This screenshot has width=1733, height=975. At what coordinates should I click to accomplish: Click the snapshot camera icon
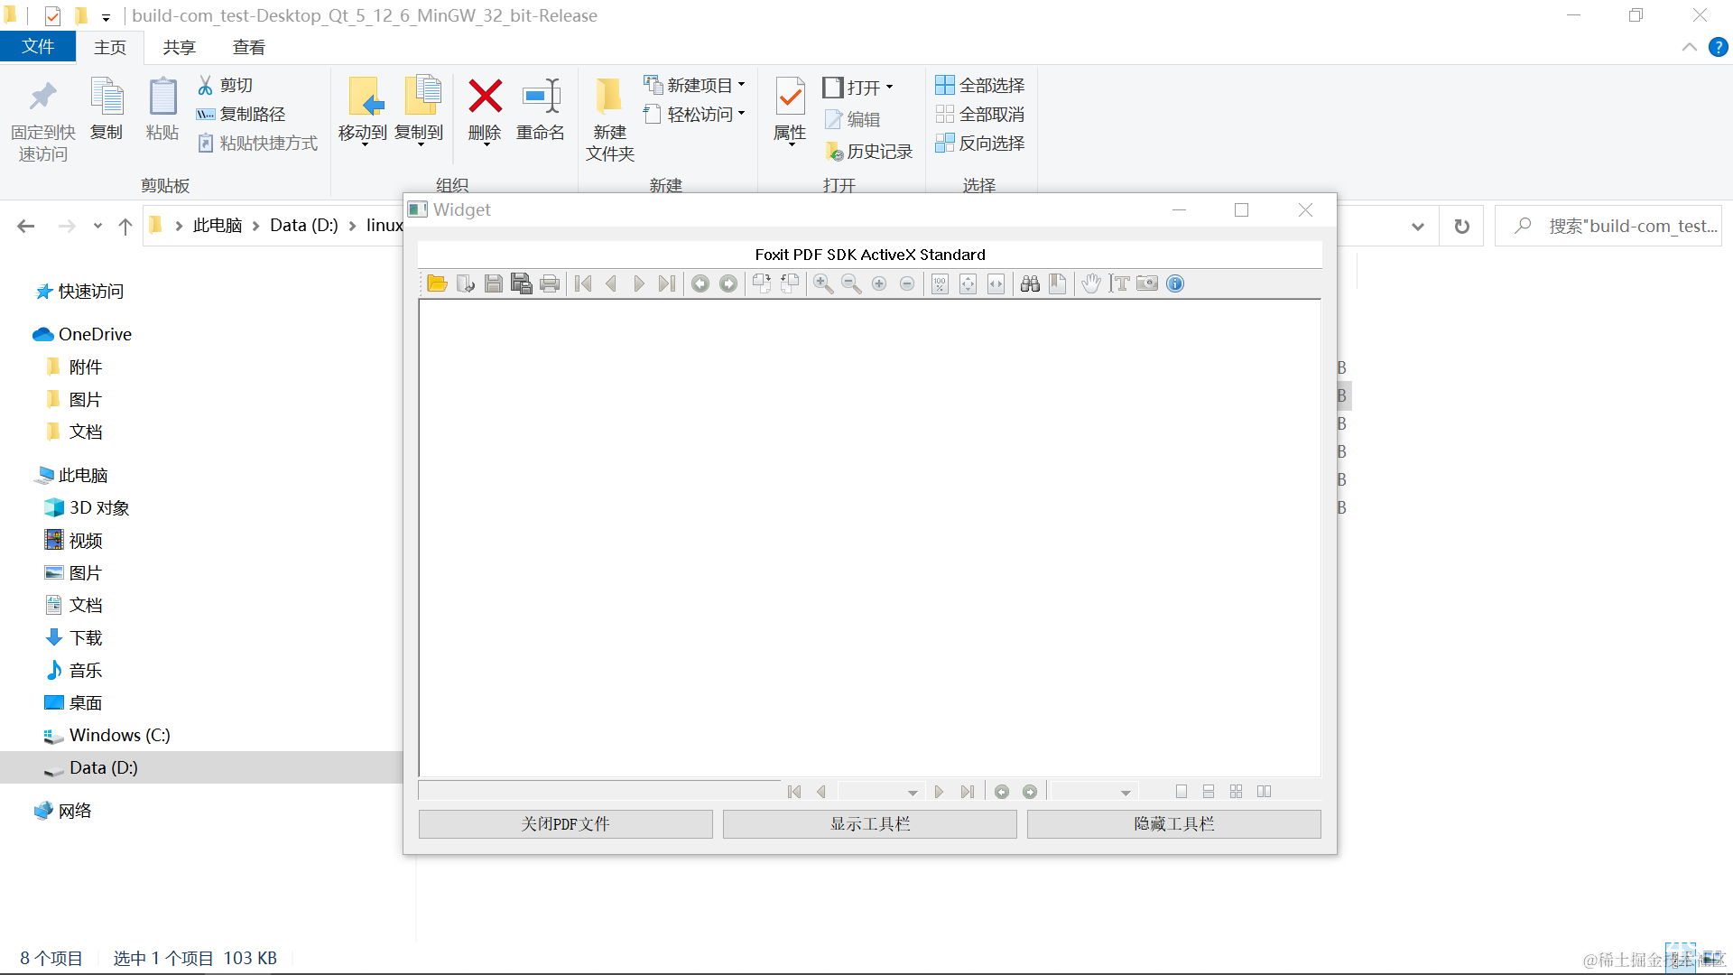pyautogui.click(x=1147, y=283)
